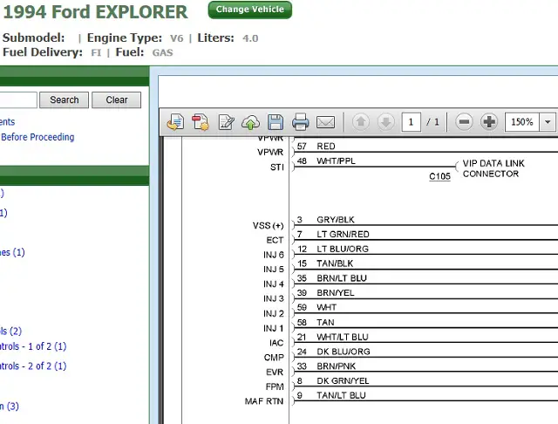Image resolution: width=558 pixels, height=424 pixels.
Task: Save the diagram with floppy disk icon
Action: [x=276, y=122]
